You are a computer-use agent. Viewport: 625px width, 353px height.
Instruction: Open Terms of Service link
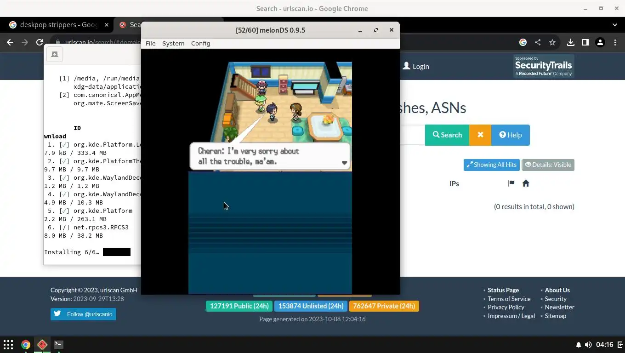pos(509,299)
